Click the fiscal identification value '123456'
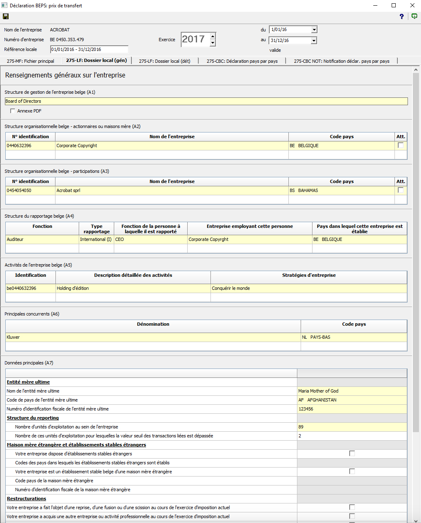Image resolution: width=421 pixels, height=523 pixels. coord(352,409)
